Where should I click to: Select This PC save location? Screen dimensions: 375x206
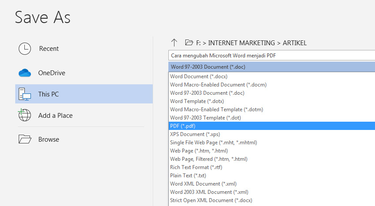(84, 94)
